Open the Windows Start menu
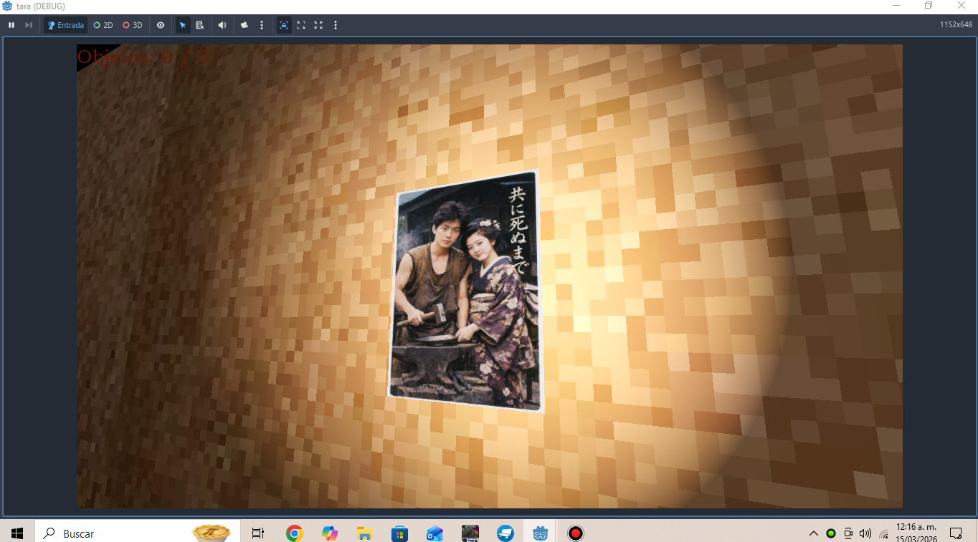Image resolution: width=978 pixels, height=542 pixels. [x=17, y=533]
